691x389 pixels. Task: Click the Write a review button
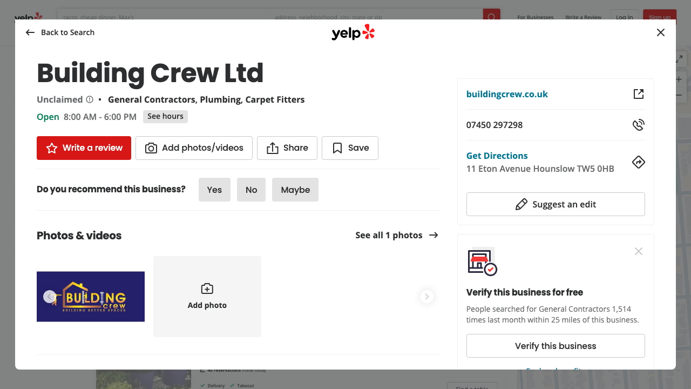coord(84,147)
